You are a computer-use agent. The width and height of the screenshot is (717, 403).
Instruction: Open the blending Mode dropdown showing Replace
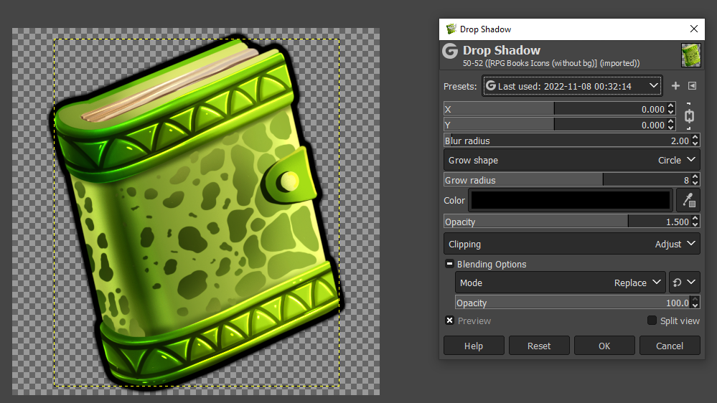[561, 283]
